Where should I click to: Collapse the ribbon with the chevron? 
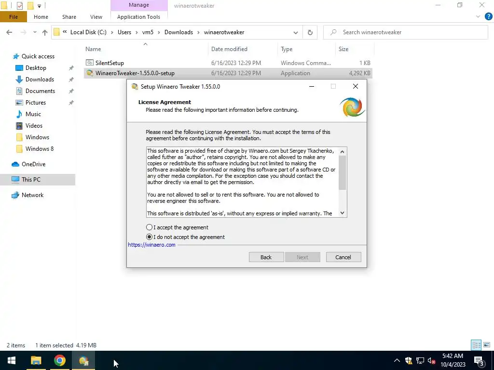(478, 17)
